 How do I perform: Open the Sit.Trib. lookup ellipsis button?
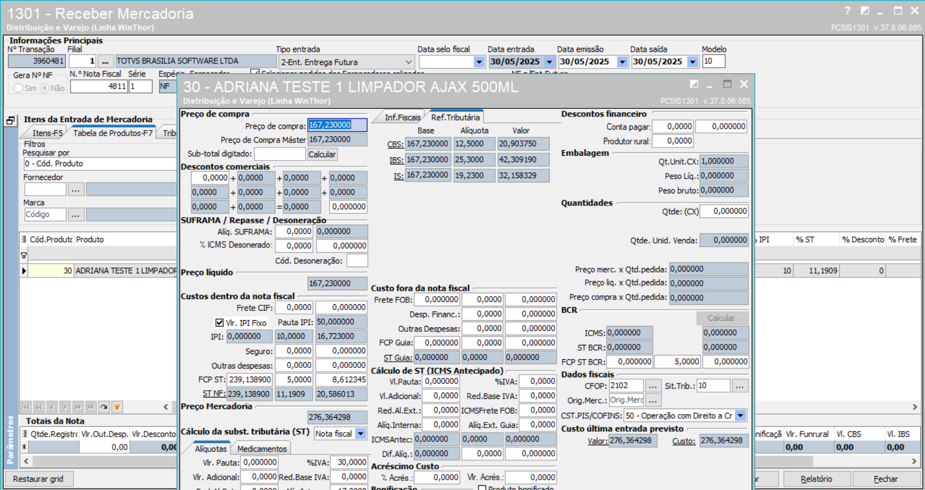tap(740, 386)
